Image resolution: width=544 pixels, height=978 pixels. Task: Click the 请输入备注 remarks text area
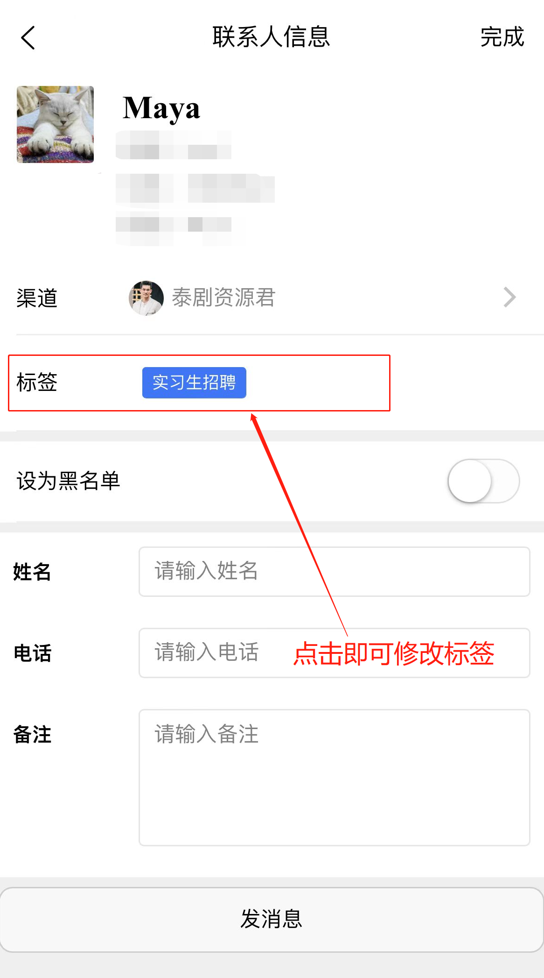(x=335, y=778)
